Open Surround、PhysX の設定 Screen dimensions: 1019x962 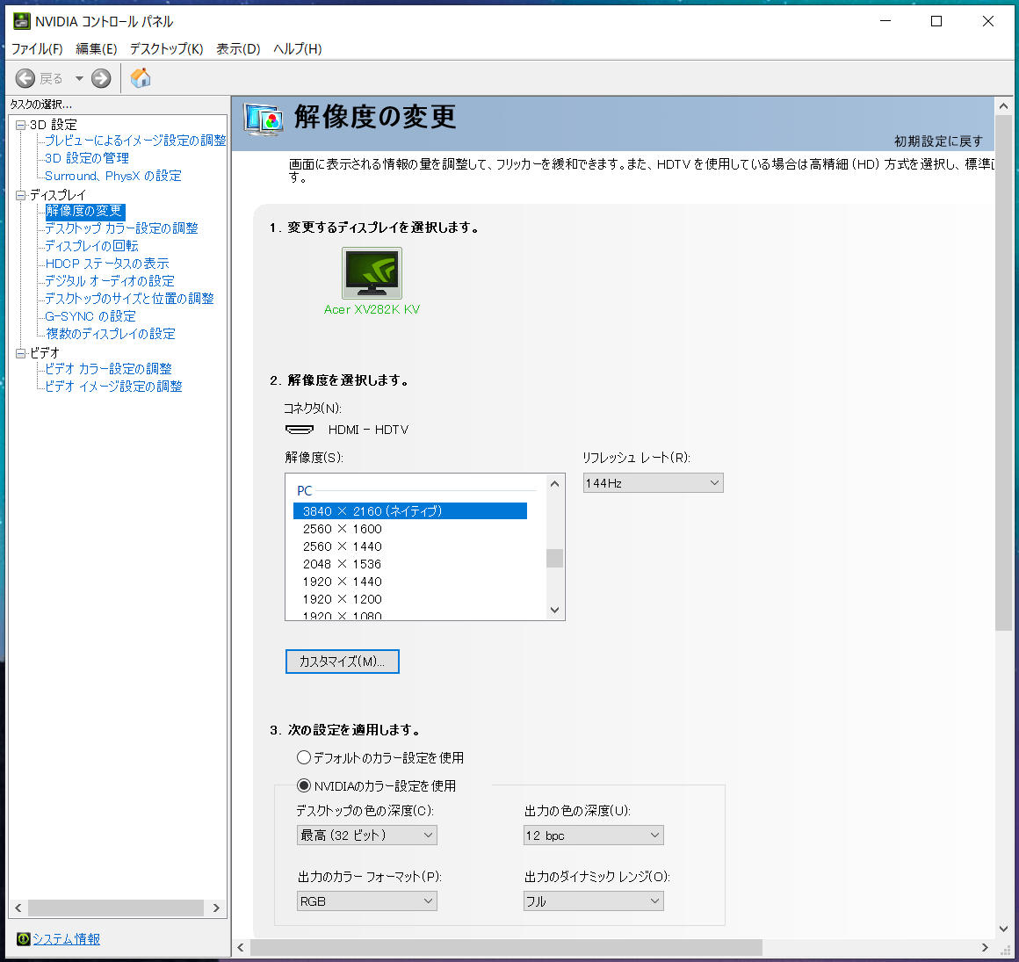click(x=113, y=176)
